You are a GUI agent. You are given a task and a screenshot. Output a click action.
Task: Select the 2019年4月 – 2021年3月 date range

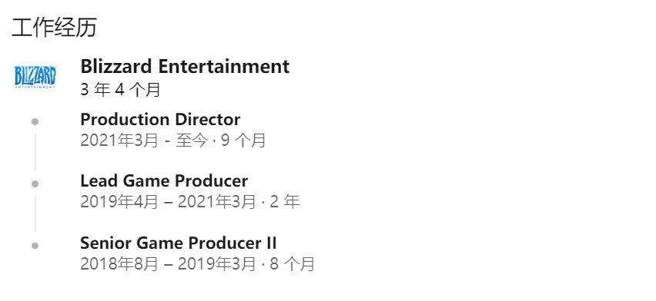(x=168, y=202)
